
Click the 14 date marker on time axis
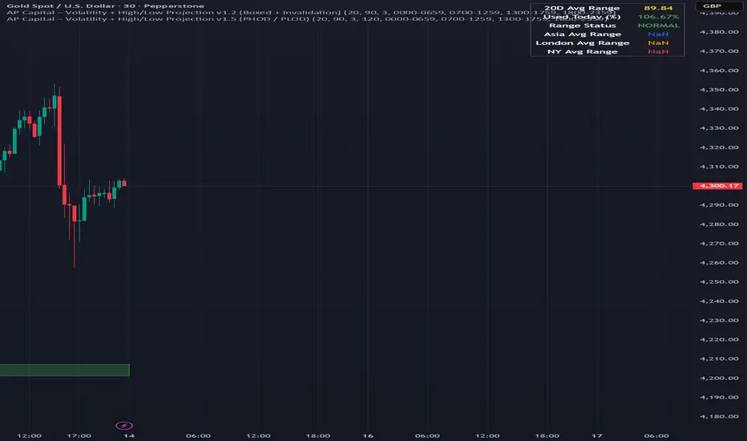click(x=128, y=435)
